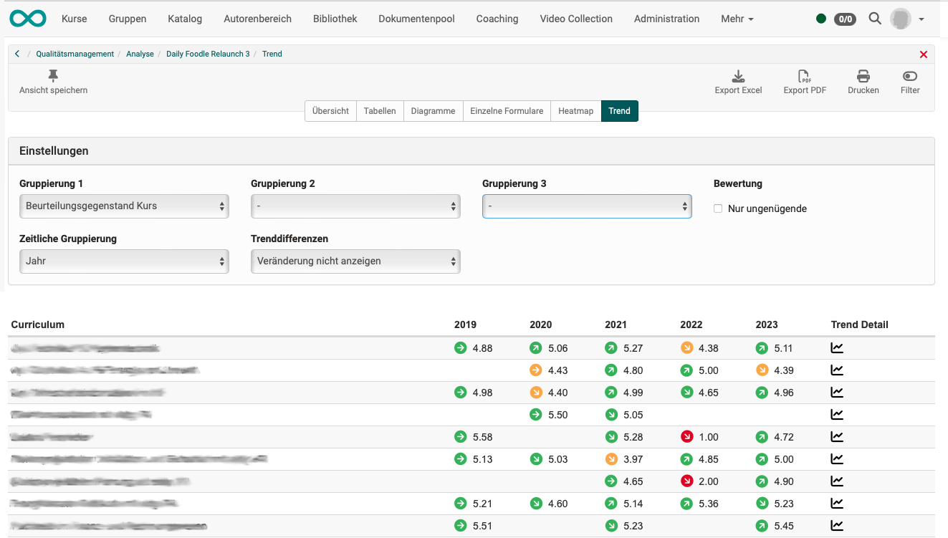948x538 pixels.
Task: Switch to the Heatmap tab
Action: tap(575, 111)
